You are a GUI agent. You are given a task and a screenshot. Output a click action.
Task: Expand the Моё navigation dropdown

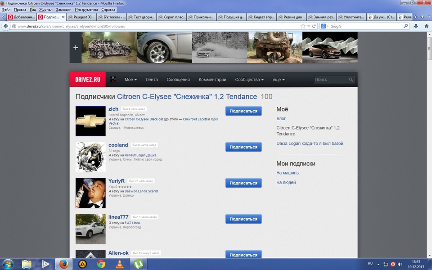(x=130, y=80)
